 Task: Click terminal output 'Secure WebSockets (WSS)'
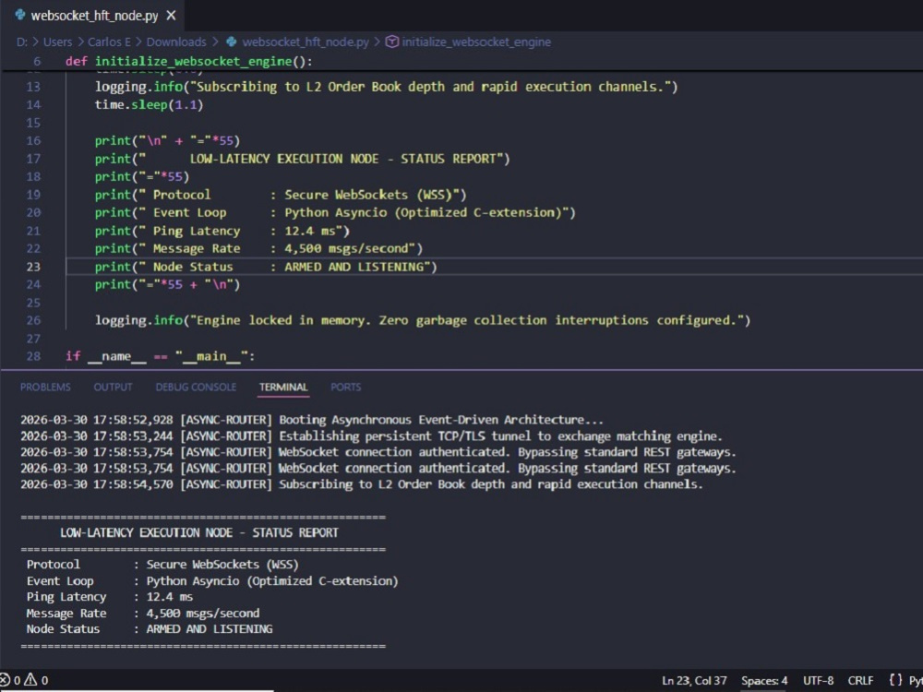pos(222,565)
